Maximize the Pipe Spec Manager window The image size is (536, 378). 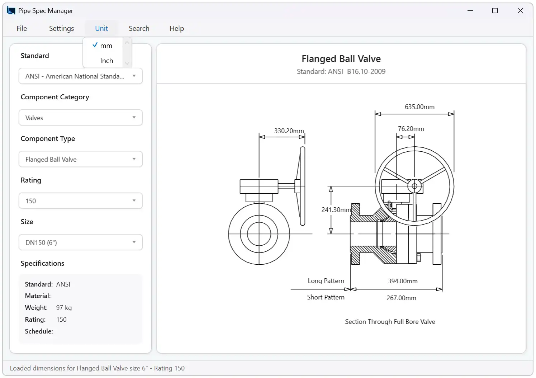[x=495, y=11]
